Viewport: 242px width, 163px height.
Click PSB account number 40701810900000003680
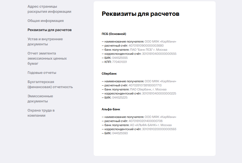click(146, 46)
